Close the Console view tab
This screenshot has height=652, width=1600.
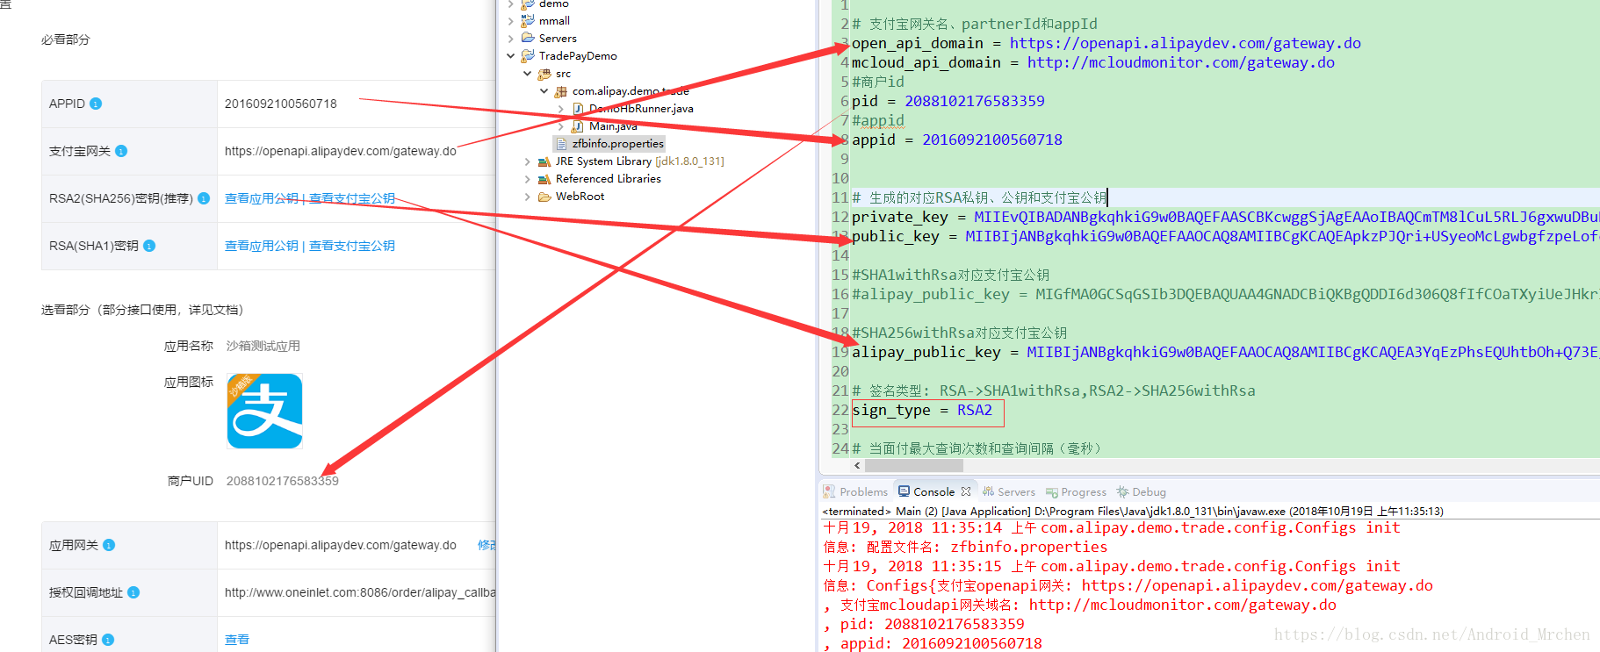(966, 491)
